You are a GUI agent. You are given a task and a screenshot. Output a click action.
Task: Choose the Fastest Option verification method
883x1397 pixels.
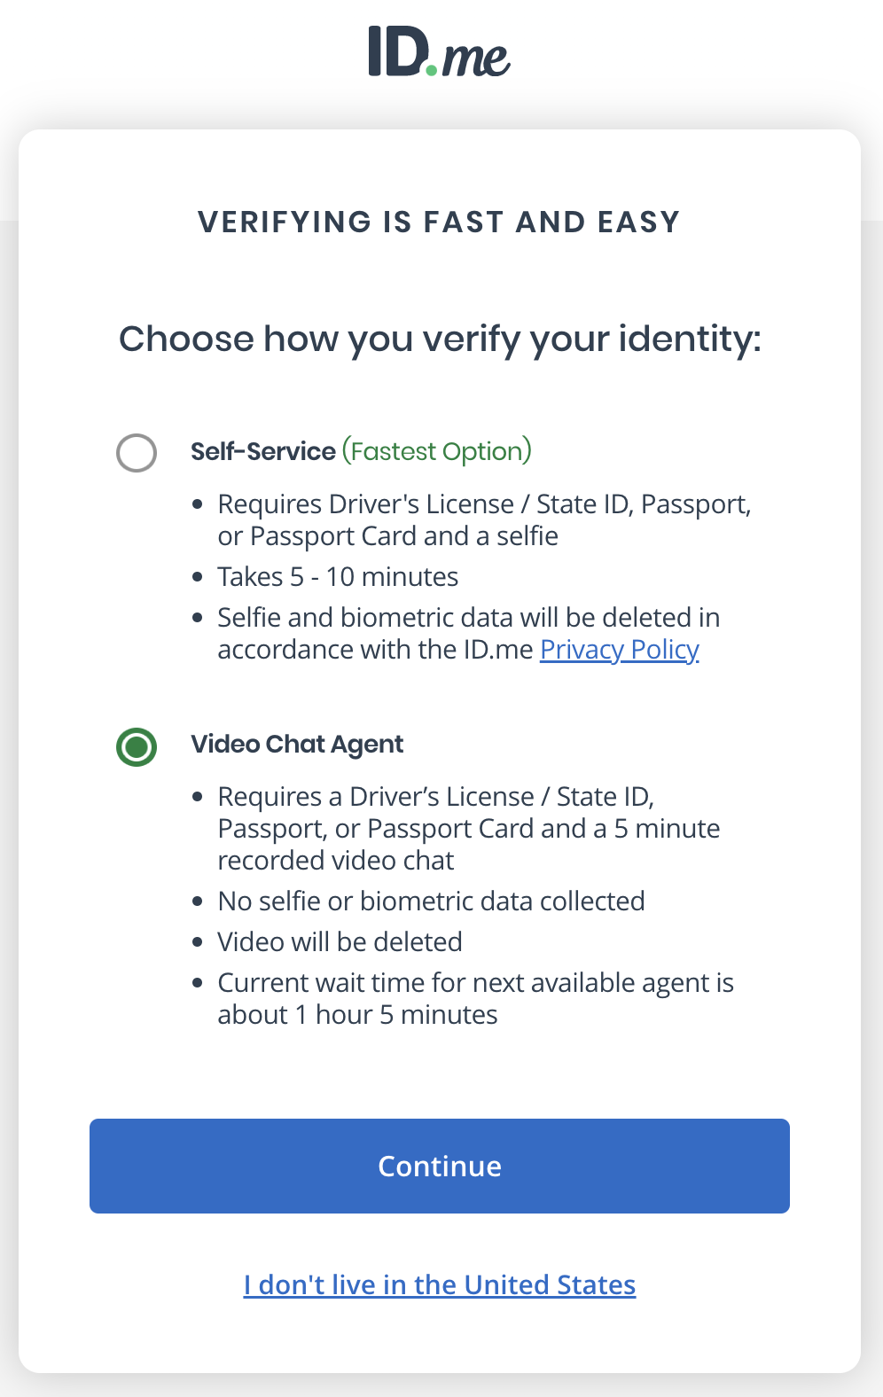coord(137,453)
